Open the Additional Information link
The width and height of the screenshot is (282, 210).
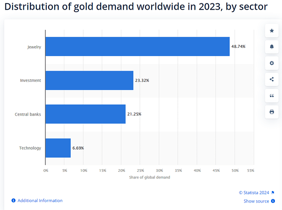pos(40,201)
